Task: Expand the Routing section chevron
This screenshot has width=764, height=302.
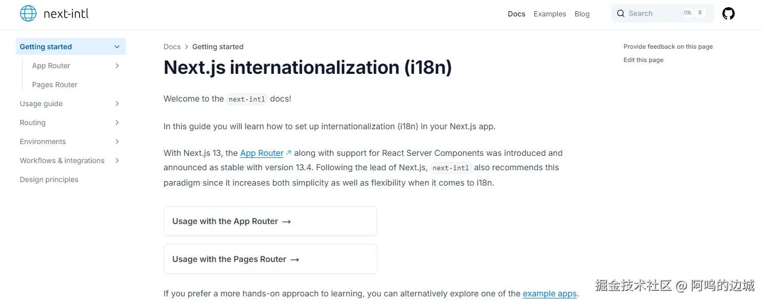Action: (117, 123)
